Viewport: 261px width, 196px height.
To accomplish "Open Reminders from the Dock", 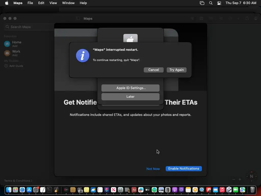I will point(100,190).
